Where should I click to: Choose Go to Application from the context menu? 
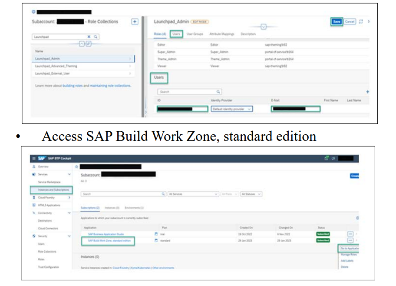click(349, 248)
